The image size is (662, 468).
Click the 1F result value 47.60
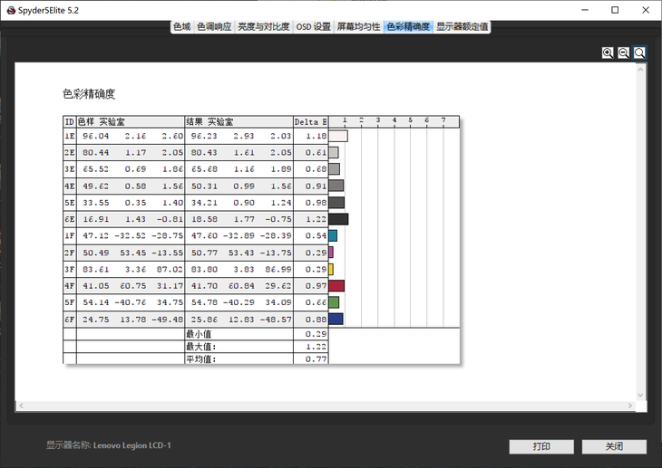coord(204,235)
